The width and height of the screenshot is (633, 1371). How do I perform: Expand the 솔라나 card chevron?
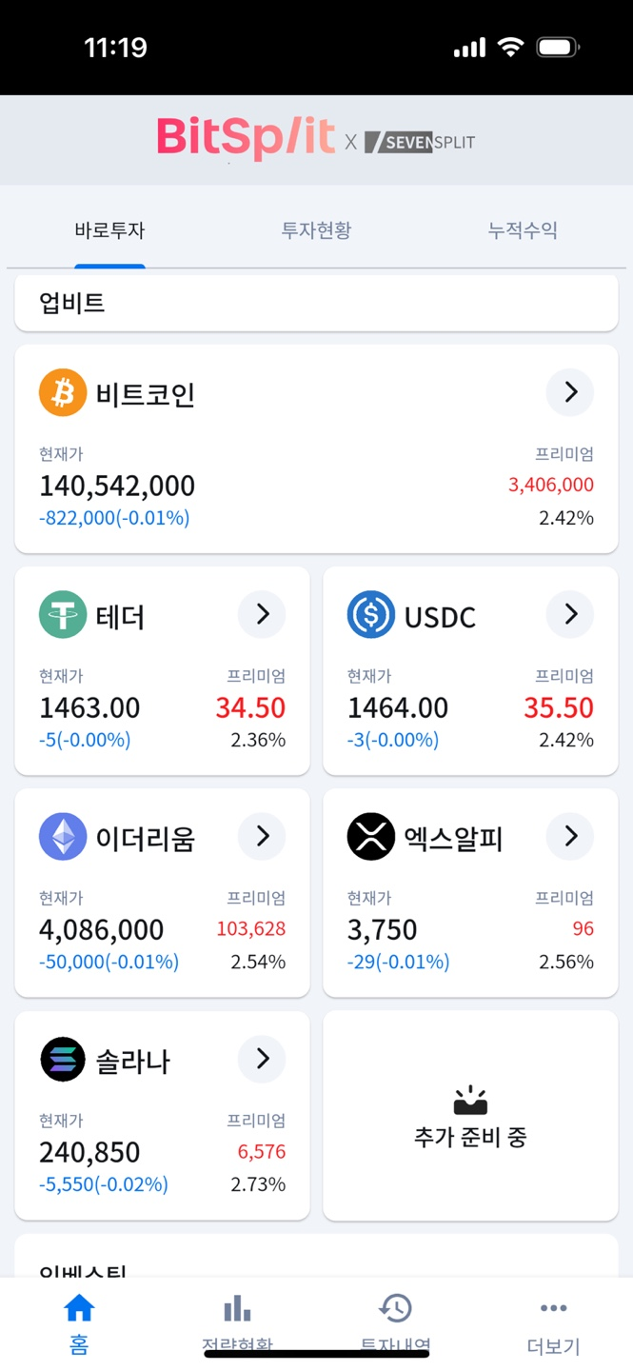(x=261, y=1059)
